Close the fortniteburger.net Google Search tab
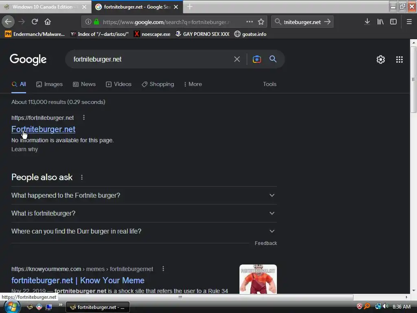The width and height of the screenshot is (417, 313). [x=176, y=7]
